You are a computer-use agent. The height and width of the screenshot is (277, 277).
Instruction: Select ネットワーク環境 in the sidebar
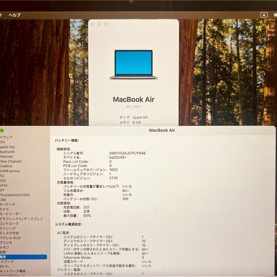(13, 271)
